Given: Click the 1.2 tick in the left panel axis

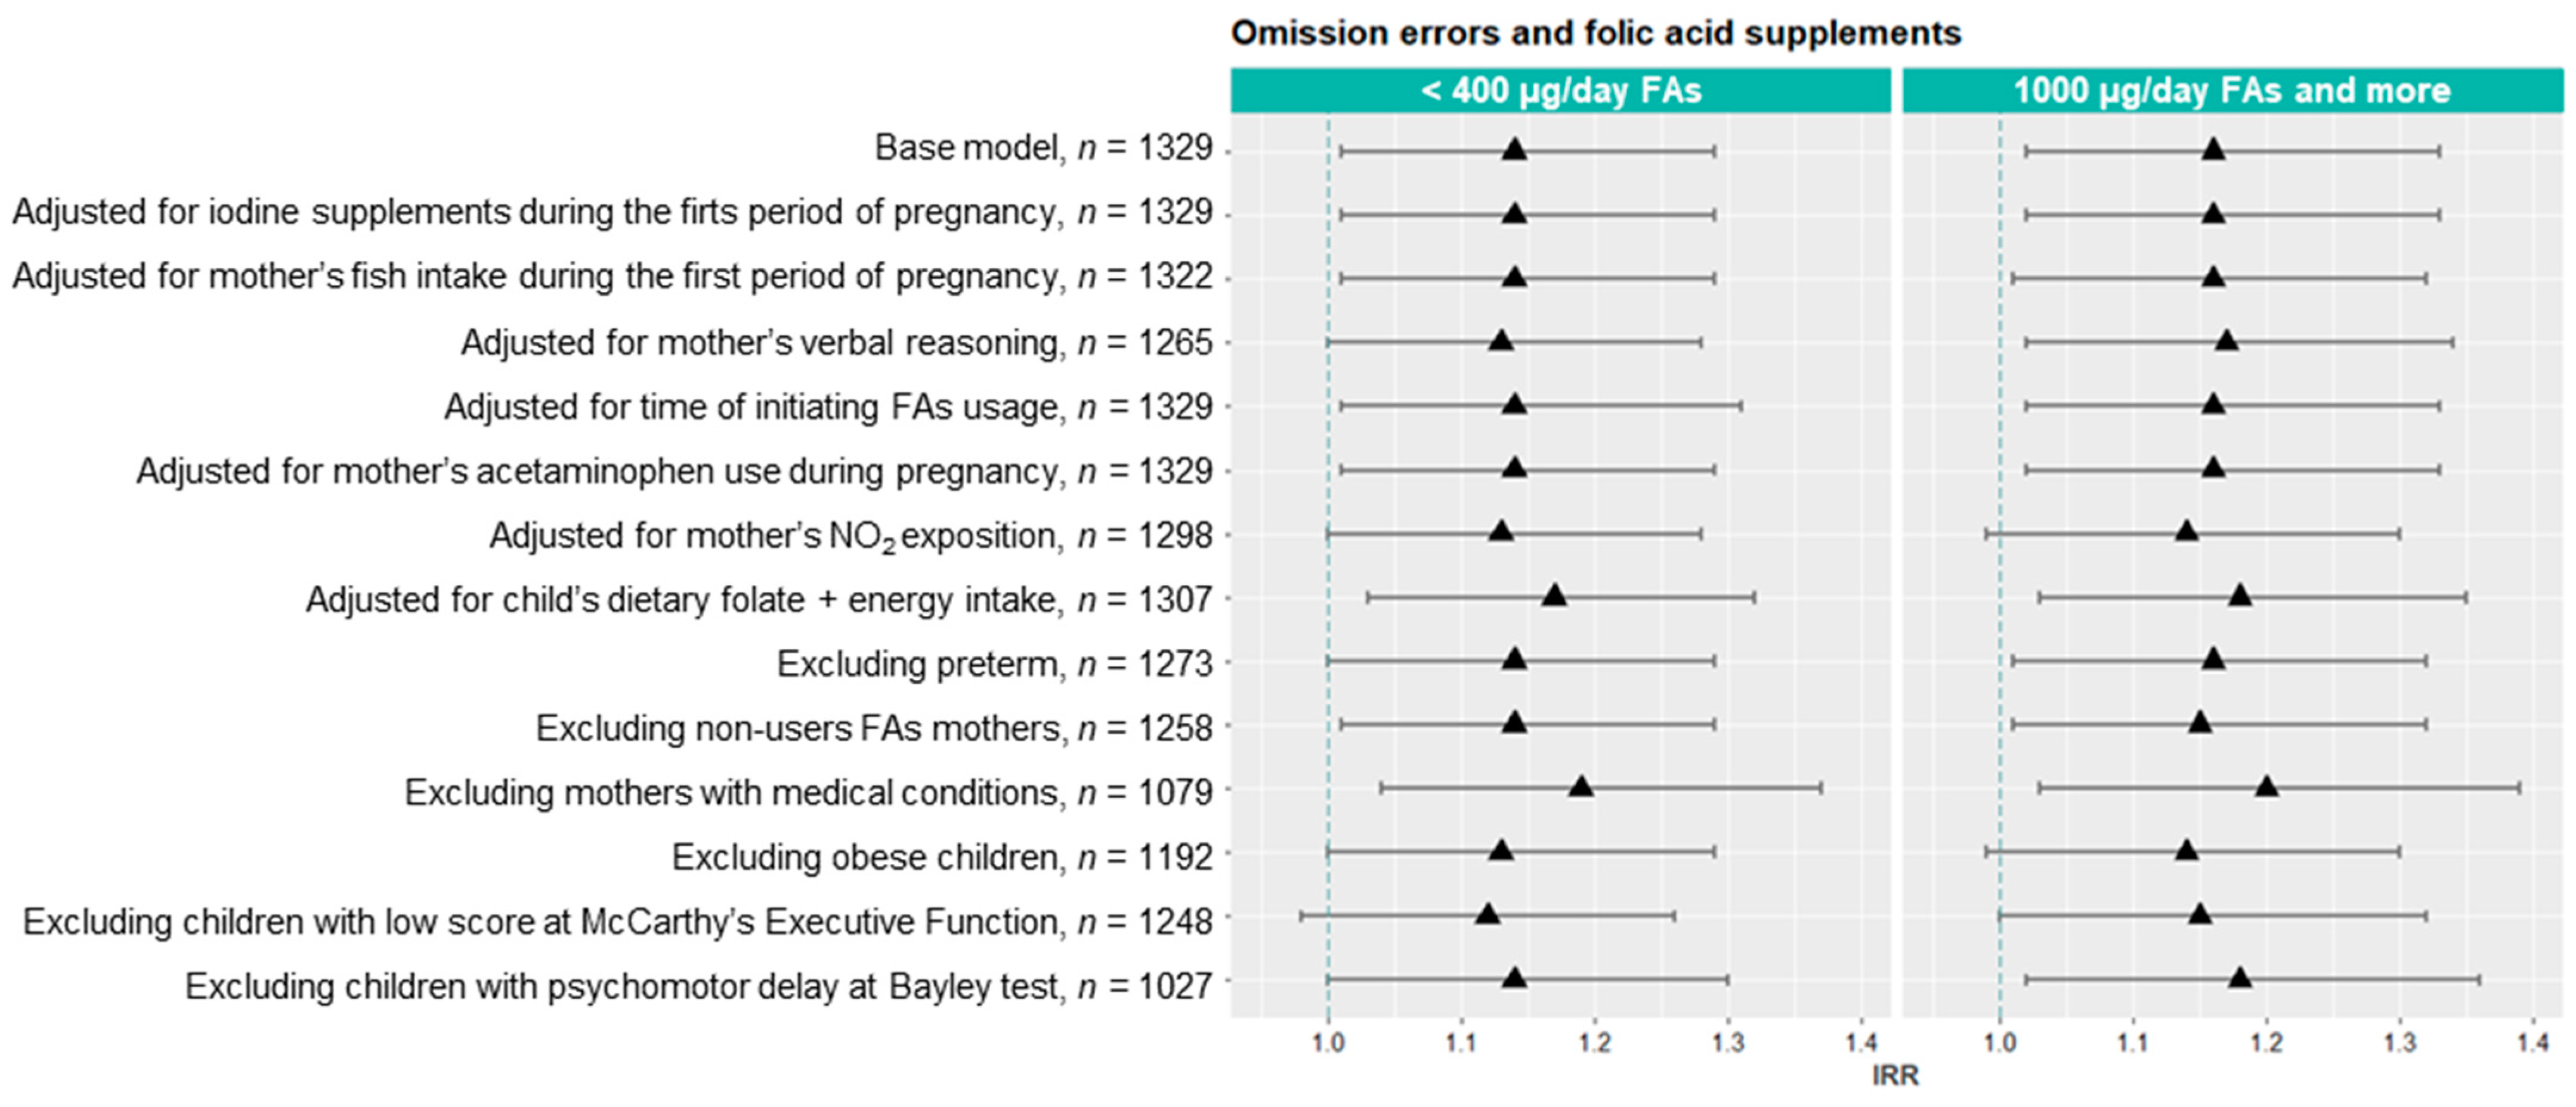Looking at the screenshot, I should tap(1595, 1044).
